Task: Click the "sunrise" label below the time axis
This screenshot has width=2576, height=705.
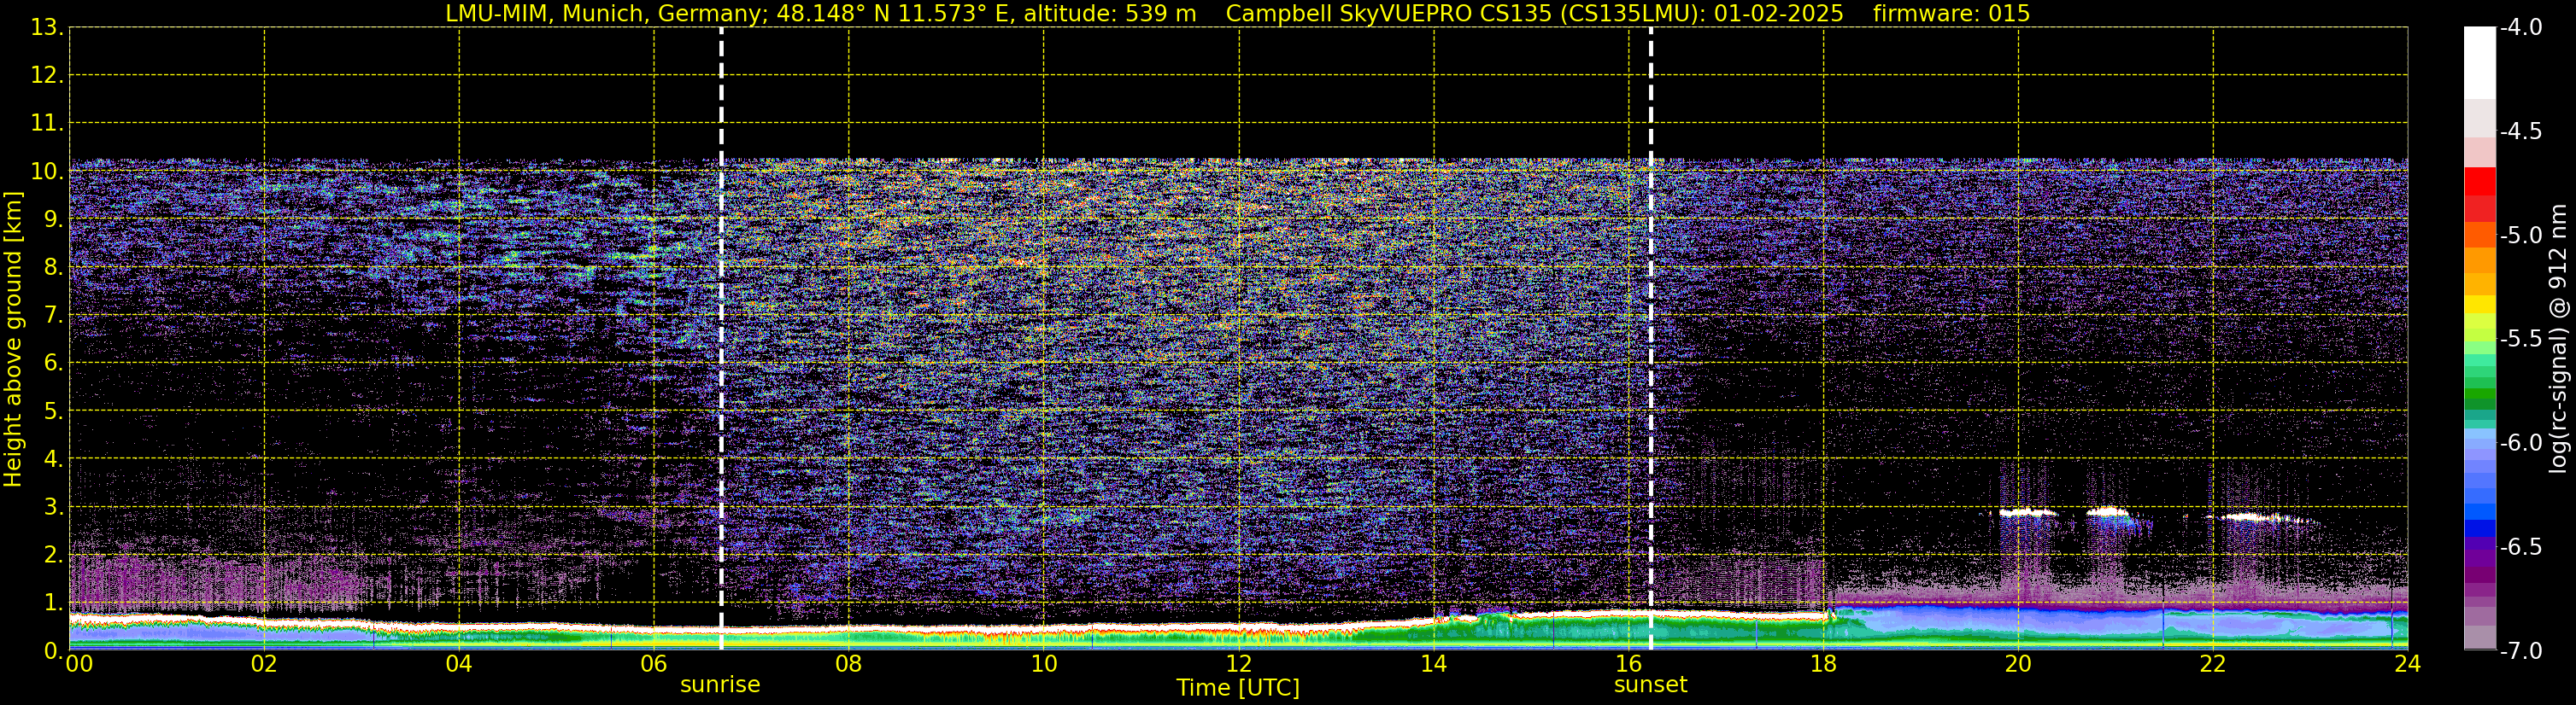Action: (720, 685)
